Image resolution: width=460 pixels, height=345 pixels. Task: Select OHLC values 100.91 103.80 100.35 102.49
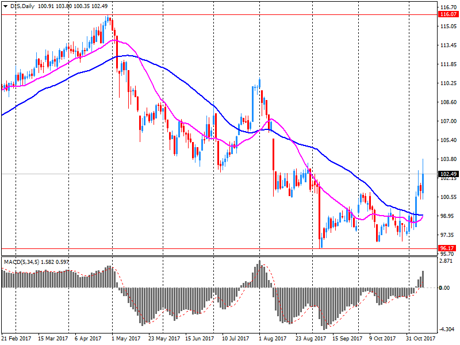(x=73, y=6)
